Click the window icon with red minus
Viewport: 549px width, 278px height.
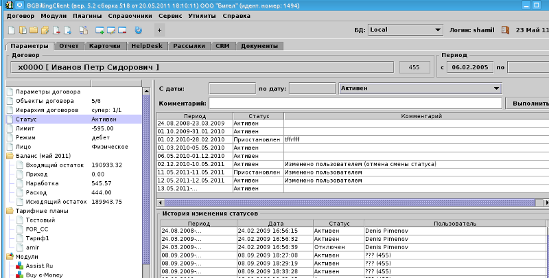(122, 30)
